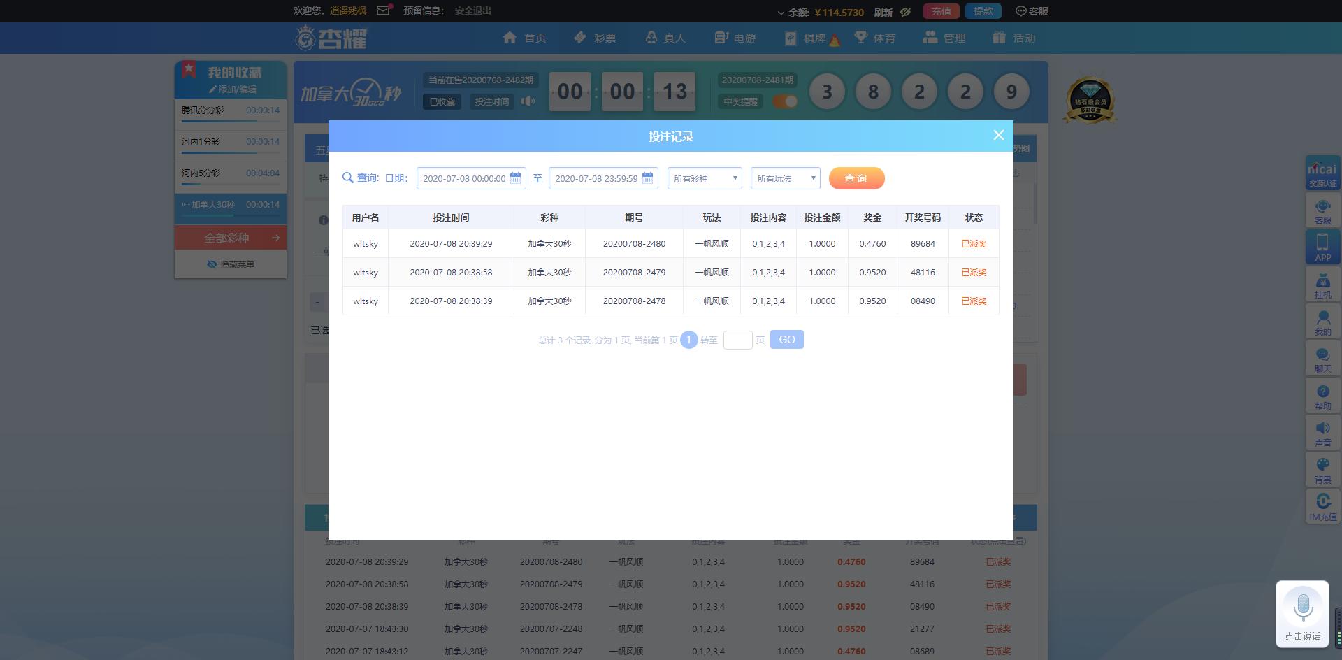
Task: Click 已派奖 status for period 20200708-2480
Action: click(974, 244)
